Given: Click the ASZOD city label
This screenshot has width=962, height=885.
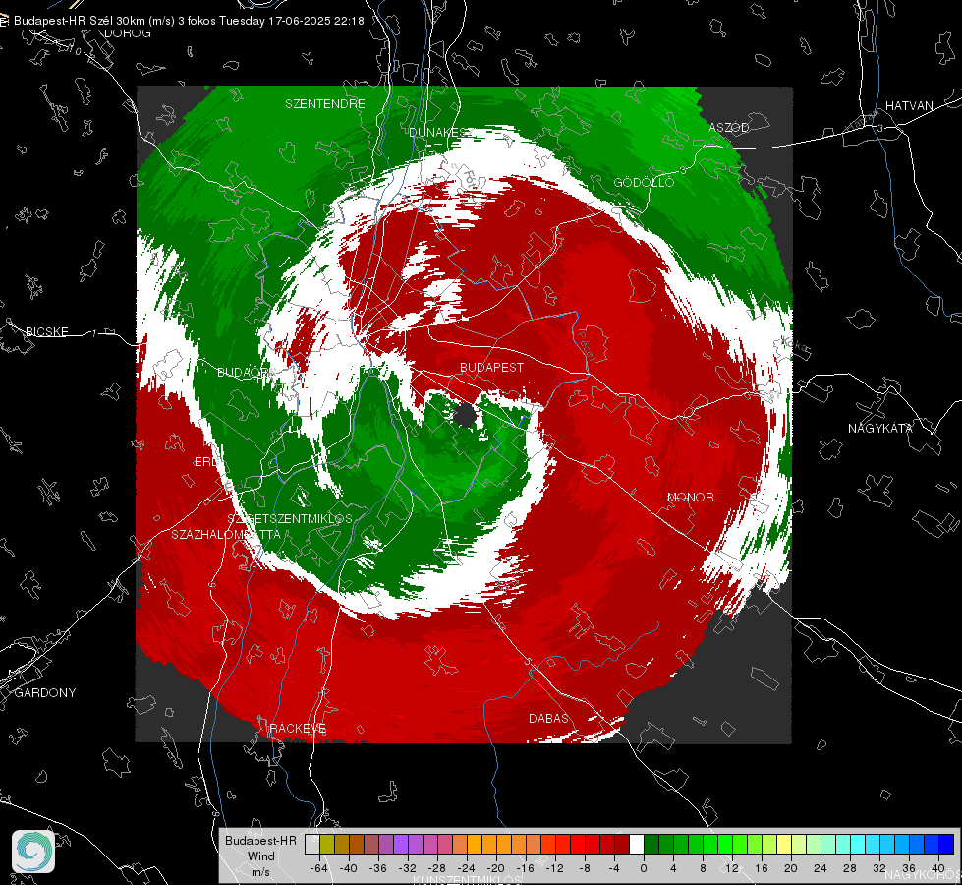Looking at the screenshot, I should pyautogui.click(x=729, y=127).
